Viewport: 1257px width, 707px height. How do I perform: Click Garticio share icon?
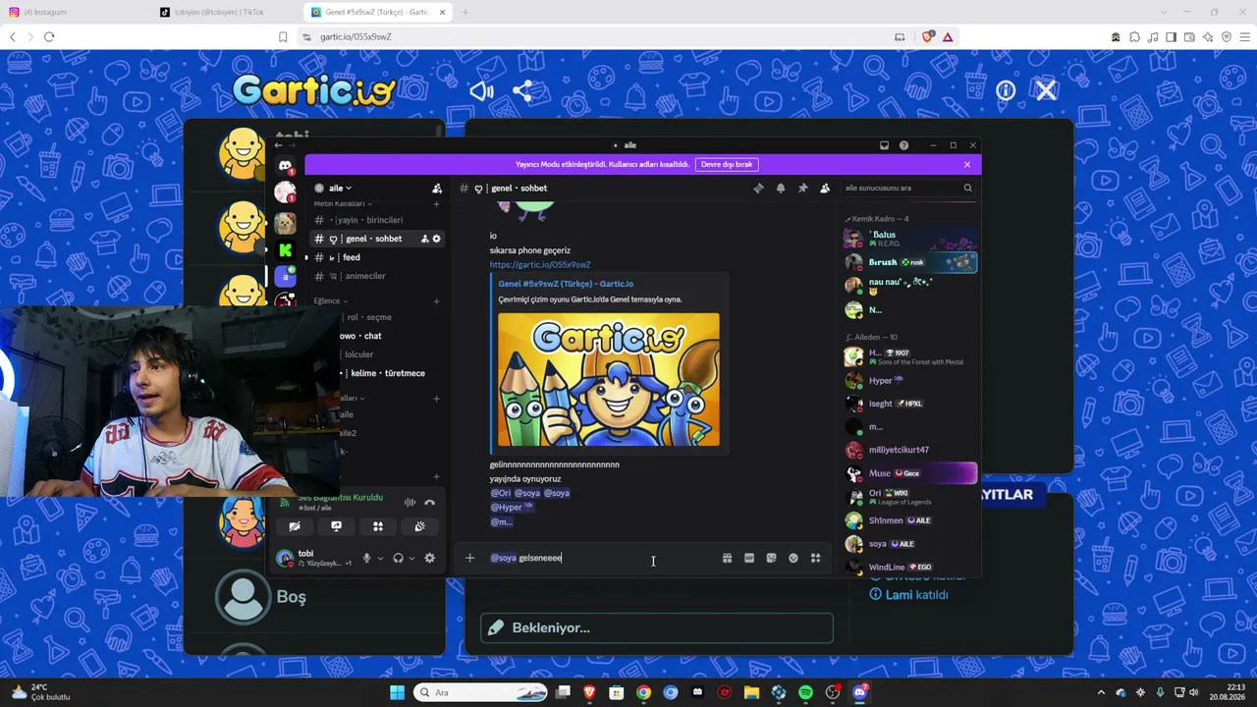(x=522, y=91)
